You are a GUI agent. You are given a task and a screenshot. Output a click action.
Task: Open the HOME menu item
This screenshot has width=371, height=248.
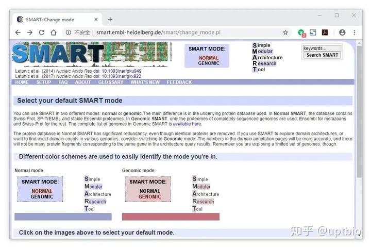click(x=22, y=82)
